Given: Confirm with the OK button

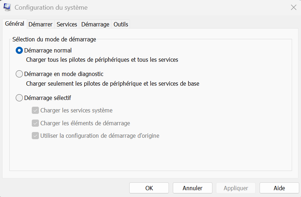Looking at the screenshot, I should pos(149,188).
